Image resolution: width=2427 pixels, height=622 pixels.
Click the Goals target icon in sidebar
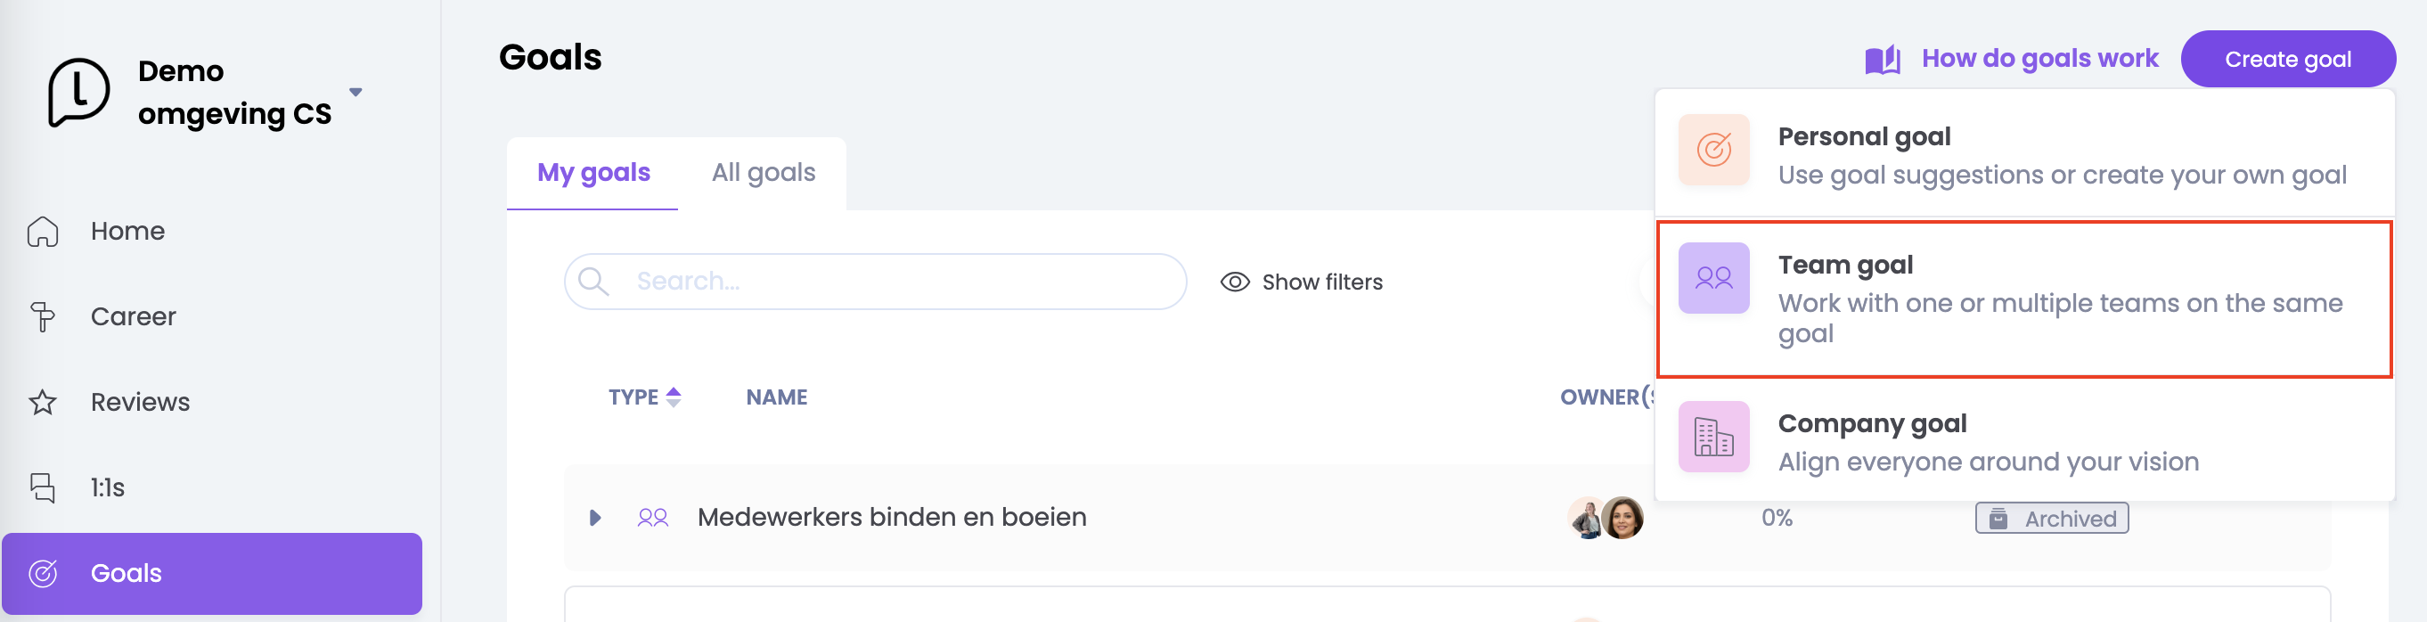pyautogui.click(x=43, y=573)
